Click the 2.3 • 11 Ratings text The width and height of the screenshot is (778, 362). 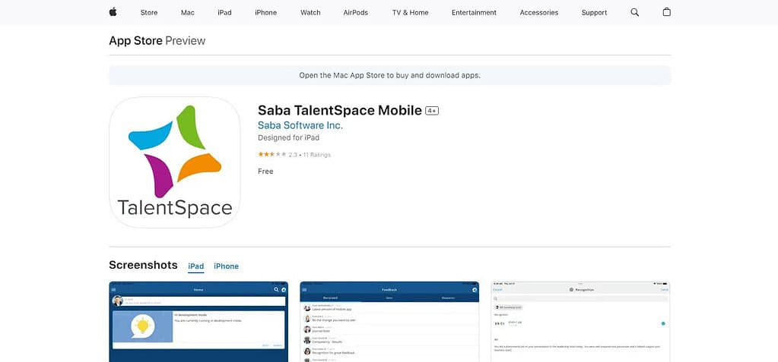click(310, 155)
